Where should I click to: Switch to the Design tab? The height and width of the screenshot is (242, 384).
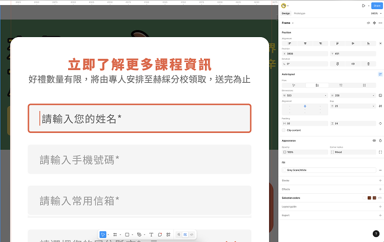(x=285, y=13)
